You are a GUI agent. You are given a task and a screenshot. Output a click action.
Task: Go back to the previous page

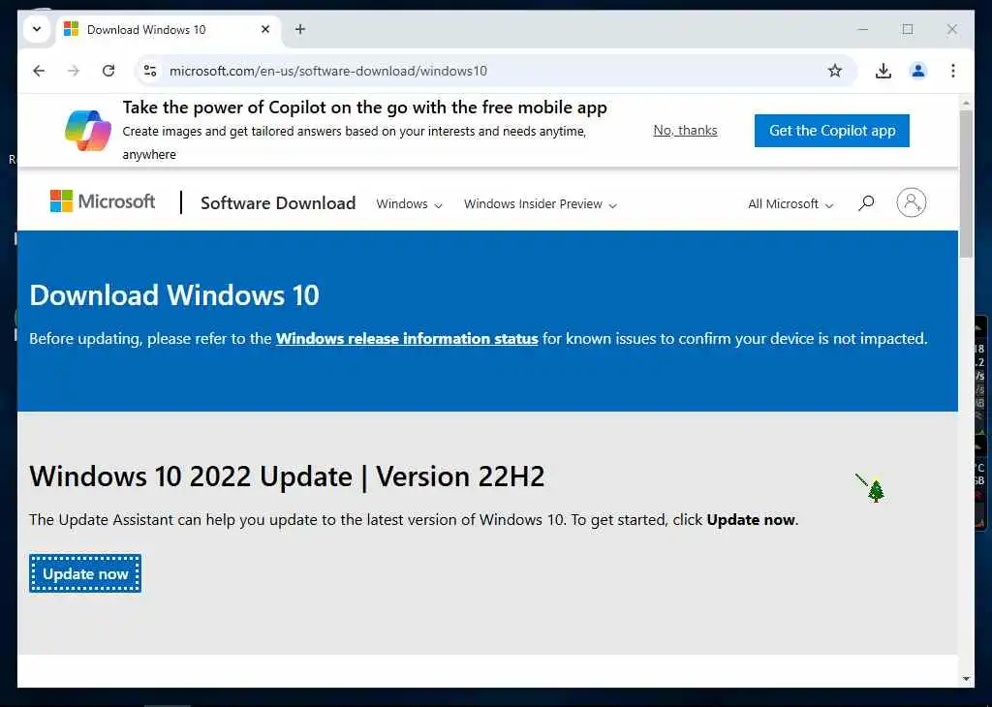click(39, 71)
